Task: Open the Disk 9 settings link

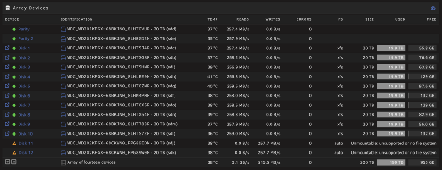Action: click(24, 124)
